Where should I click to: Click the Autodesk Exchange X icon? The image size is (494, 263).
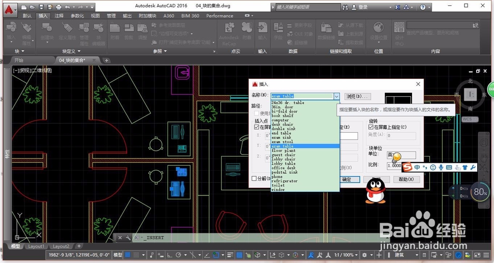click(398, 7)
